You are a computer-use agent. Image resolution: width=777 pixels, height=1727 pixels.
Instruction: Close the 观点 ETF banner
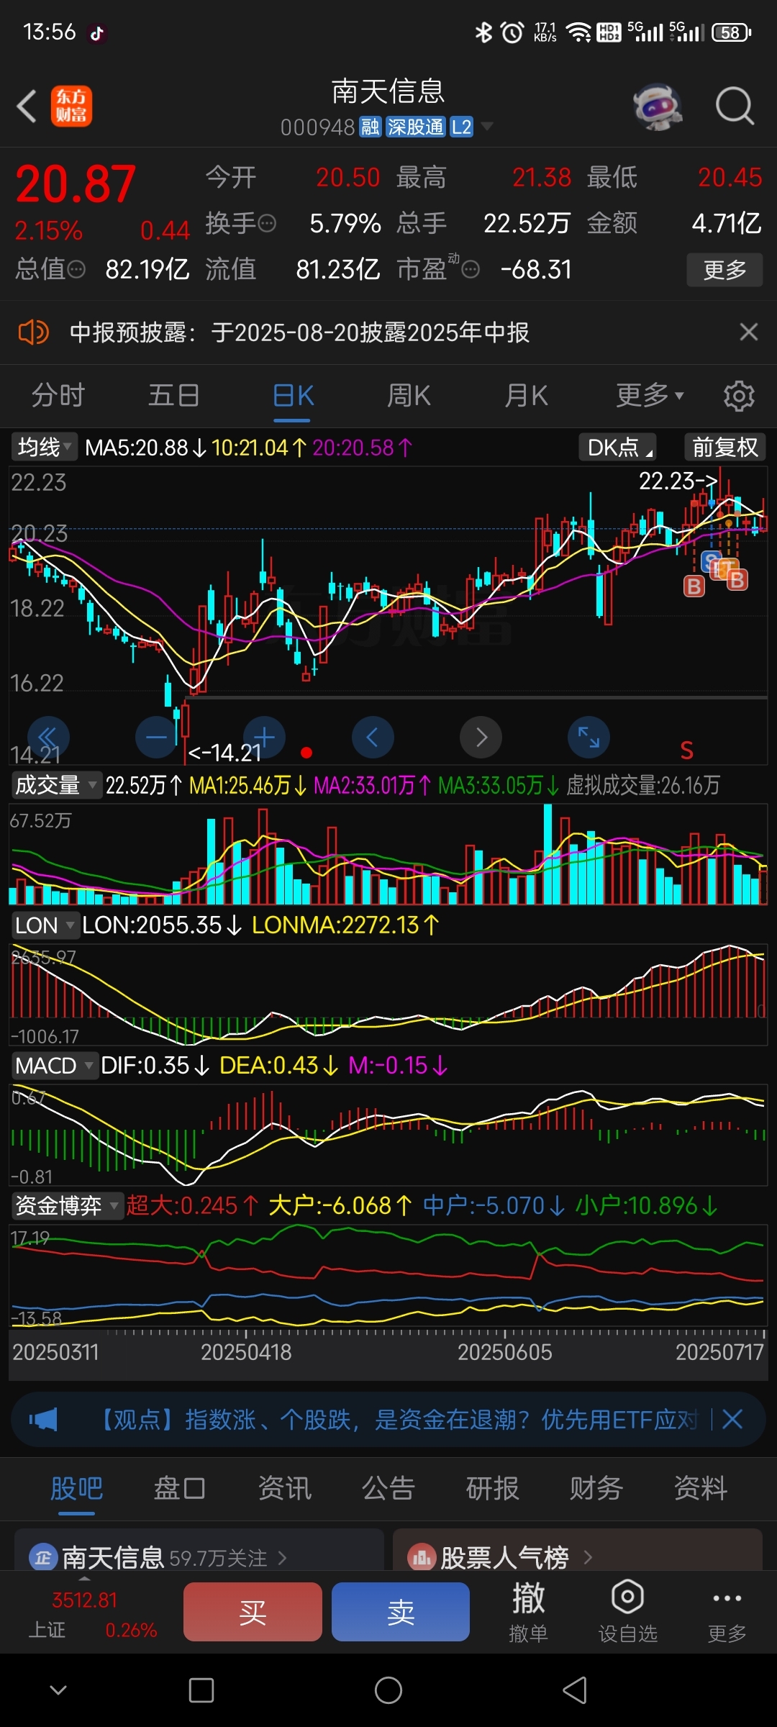pyautogui.click(x=732, y=1420)
